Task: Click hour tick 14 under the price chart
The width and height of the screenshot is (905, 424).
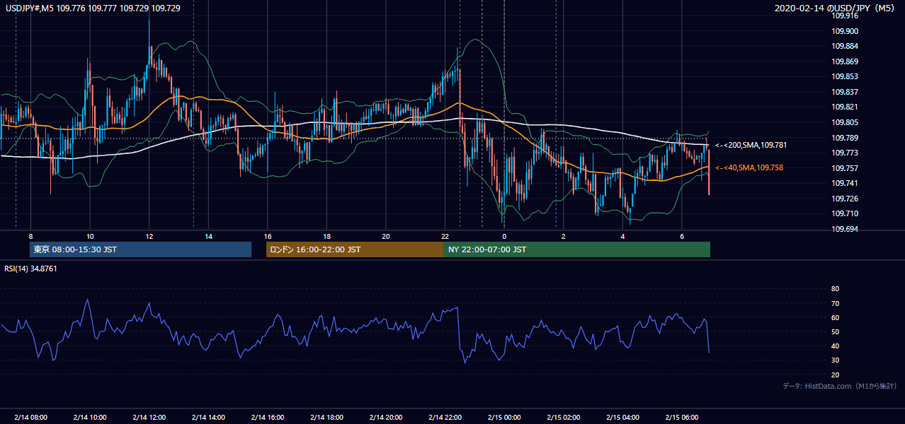Action: click(x=208, y=236)
